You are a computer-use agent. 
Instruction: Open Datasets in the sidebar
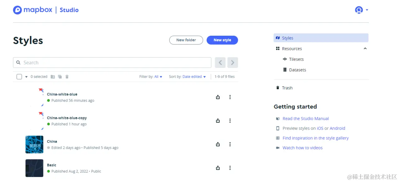tap(297, 70)
